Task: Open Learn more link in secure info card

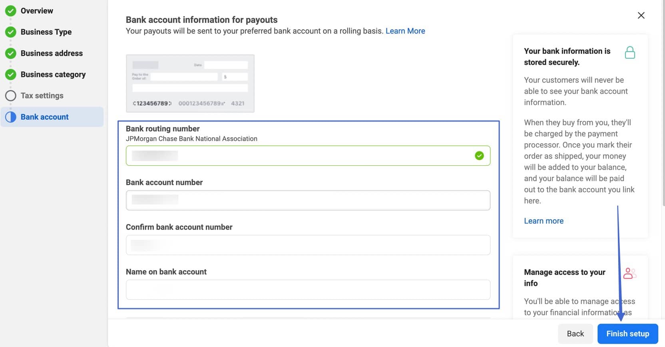Action: coord(544,221)
